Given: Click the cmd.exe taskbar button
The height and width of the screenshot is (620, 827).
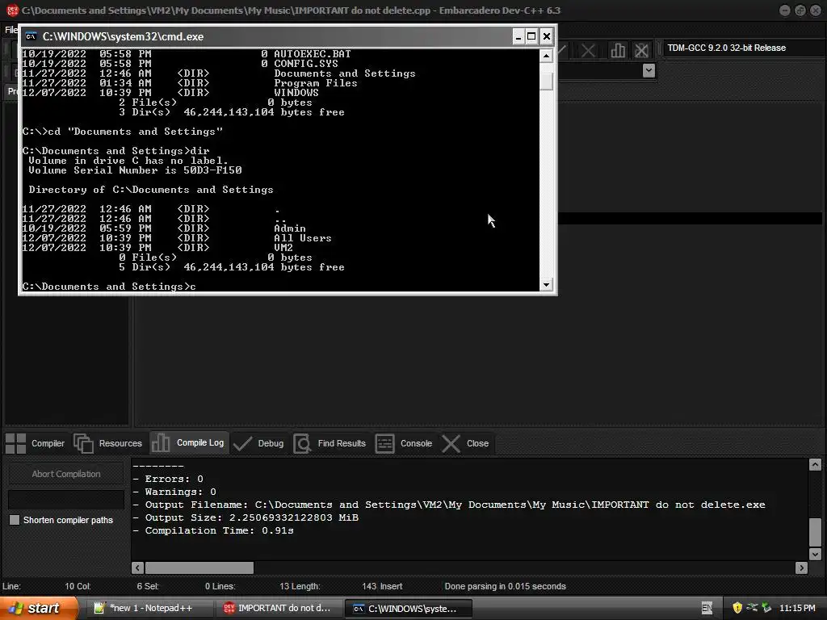Looking at the screenshot, I should pyautogui.click(x=408, y=608).
